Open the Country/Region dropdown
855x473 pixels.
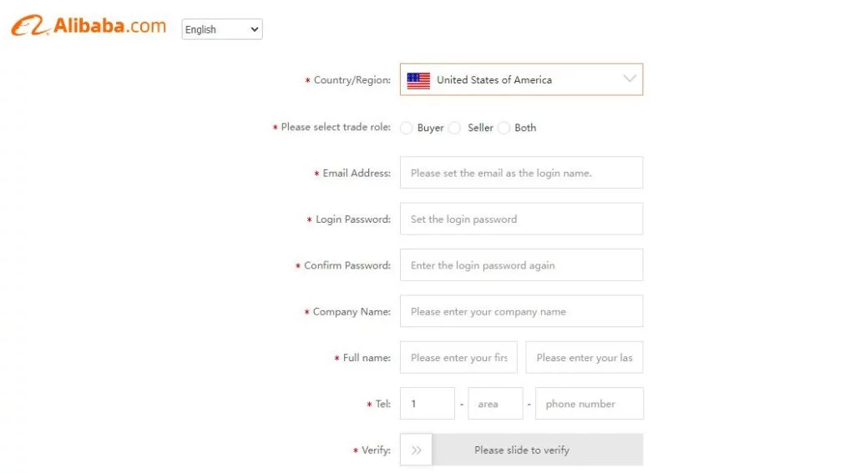tap(521, 80)
